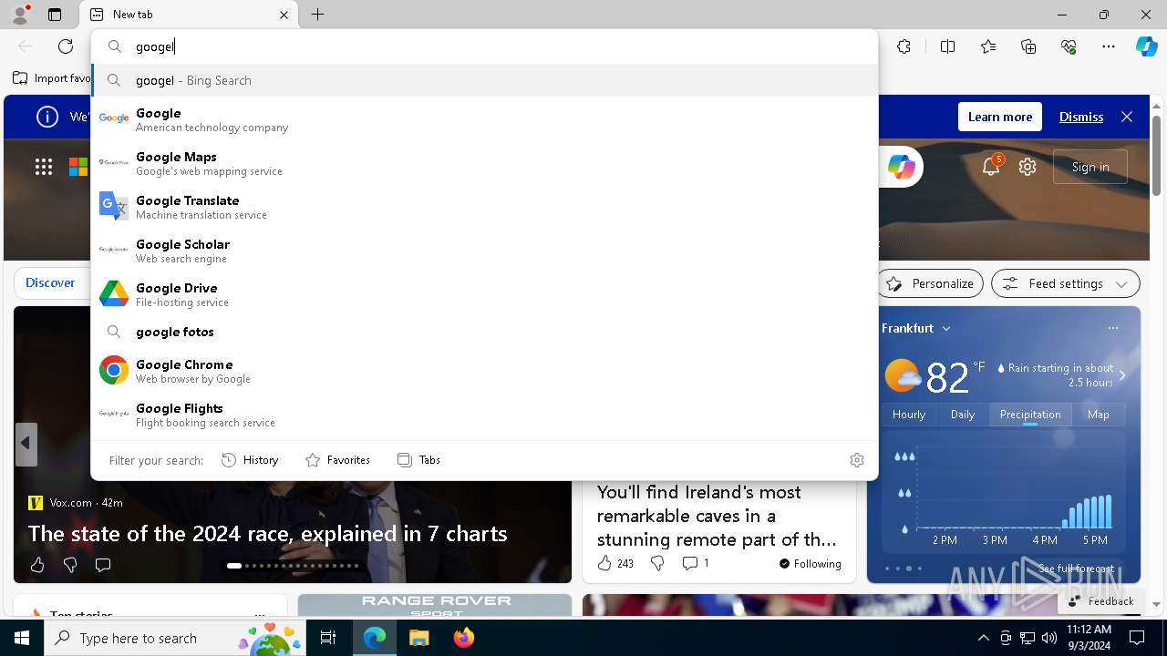Open weather card more options ellipsis

point(1112,328)
